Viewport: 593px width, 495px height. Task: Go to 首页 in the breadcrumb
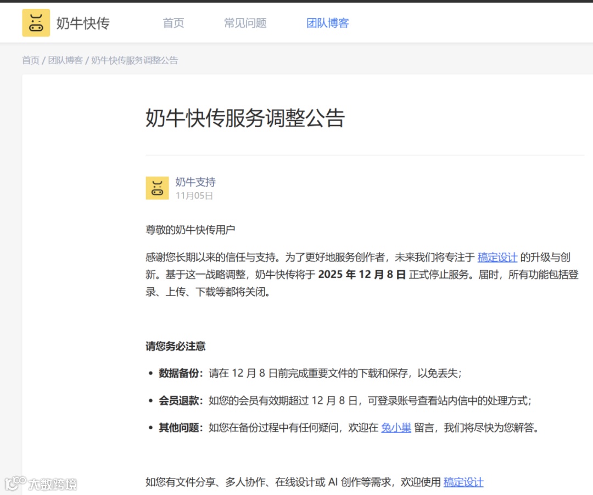point(31,60)
